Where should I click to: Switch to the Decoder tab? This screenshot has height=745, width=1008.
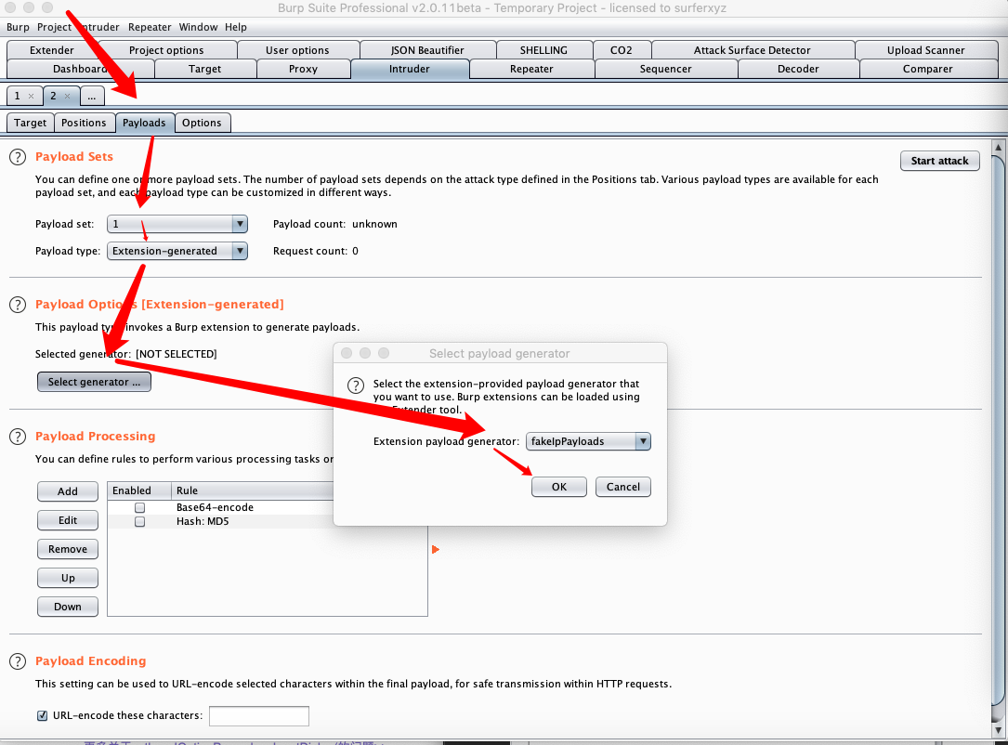[798, 69]
